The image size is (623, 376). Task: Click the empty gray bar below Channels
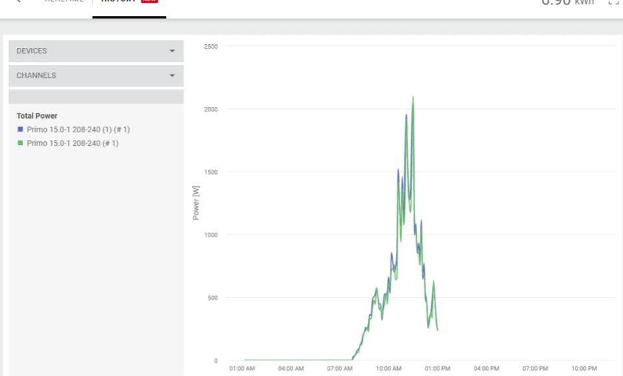click(x=96, y=97)
